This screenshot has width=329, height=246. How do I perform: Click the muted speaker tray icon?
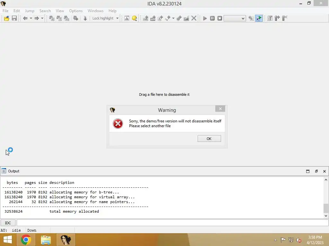(299, 240)
